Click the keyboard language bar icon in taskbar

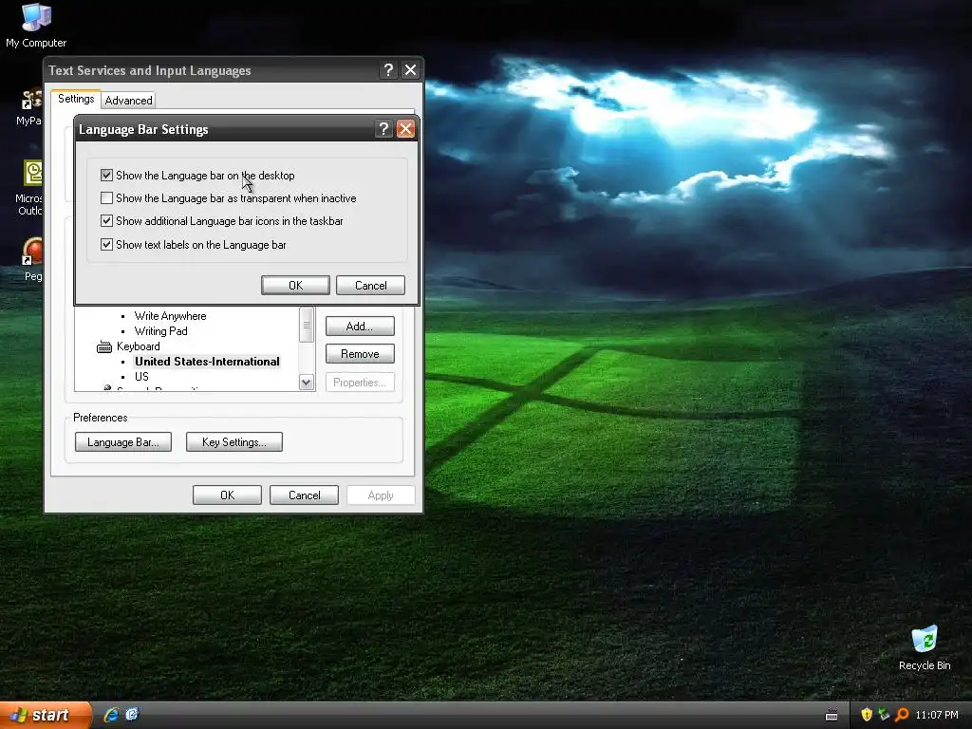[x=832, y=716]
